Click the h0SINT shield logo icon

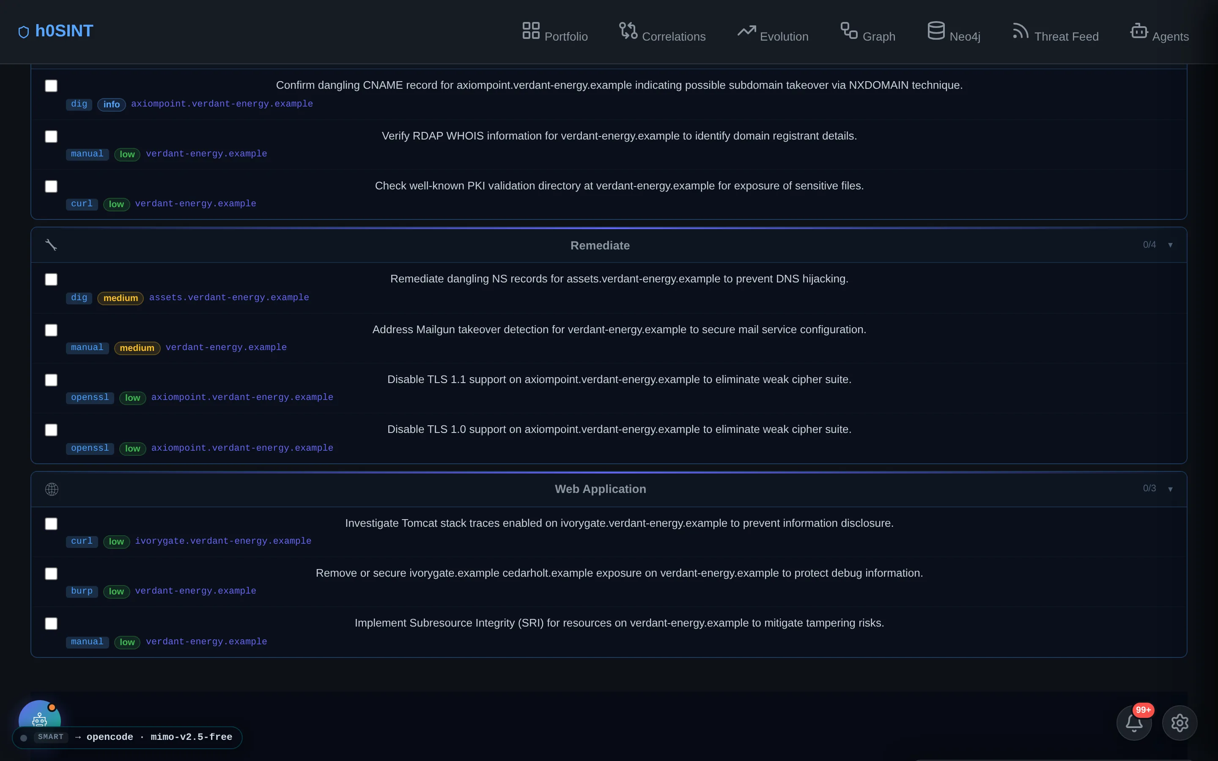tap(24, 32)
